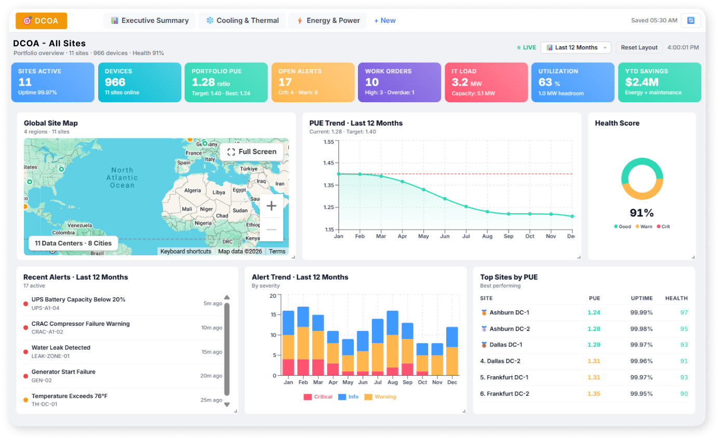Toggle the Warning series in Alert Trend legend
Screen dimensions: 719x440
(x=380, y=397)
